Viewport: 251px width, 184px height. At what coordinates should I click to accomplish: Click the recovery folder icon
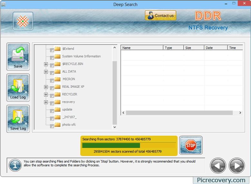click(58, 102)
